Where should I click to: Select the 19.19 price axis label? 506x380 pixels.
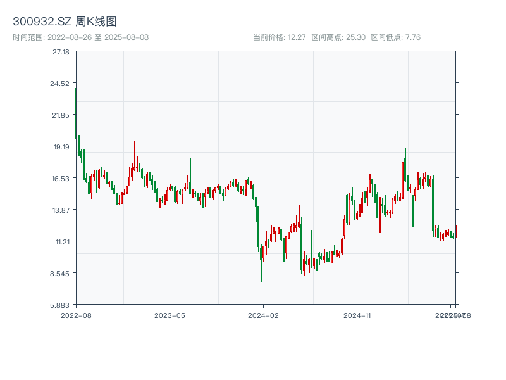61,147
